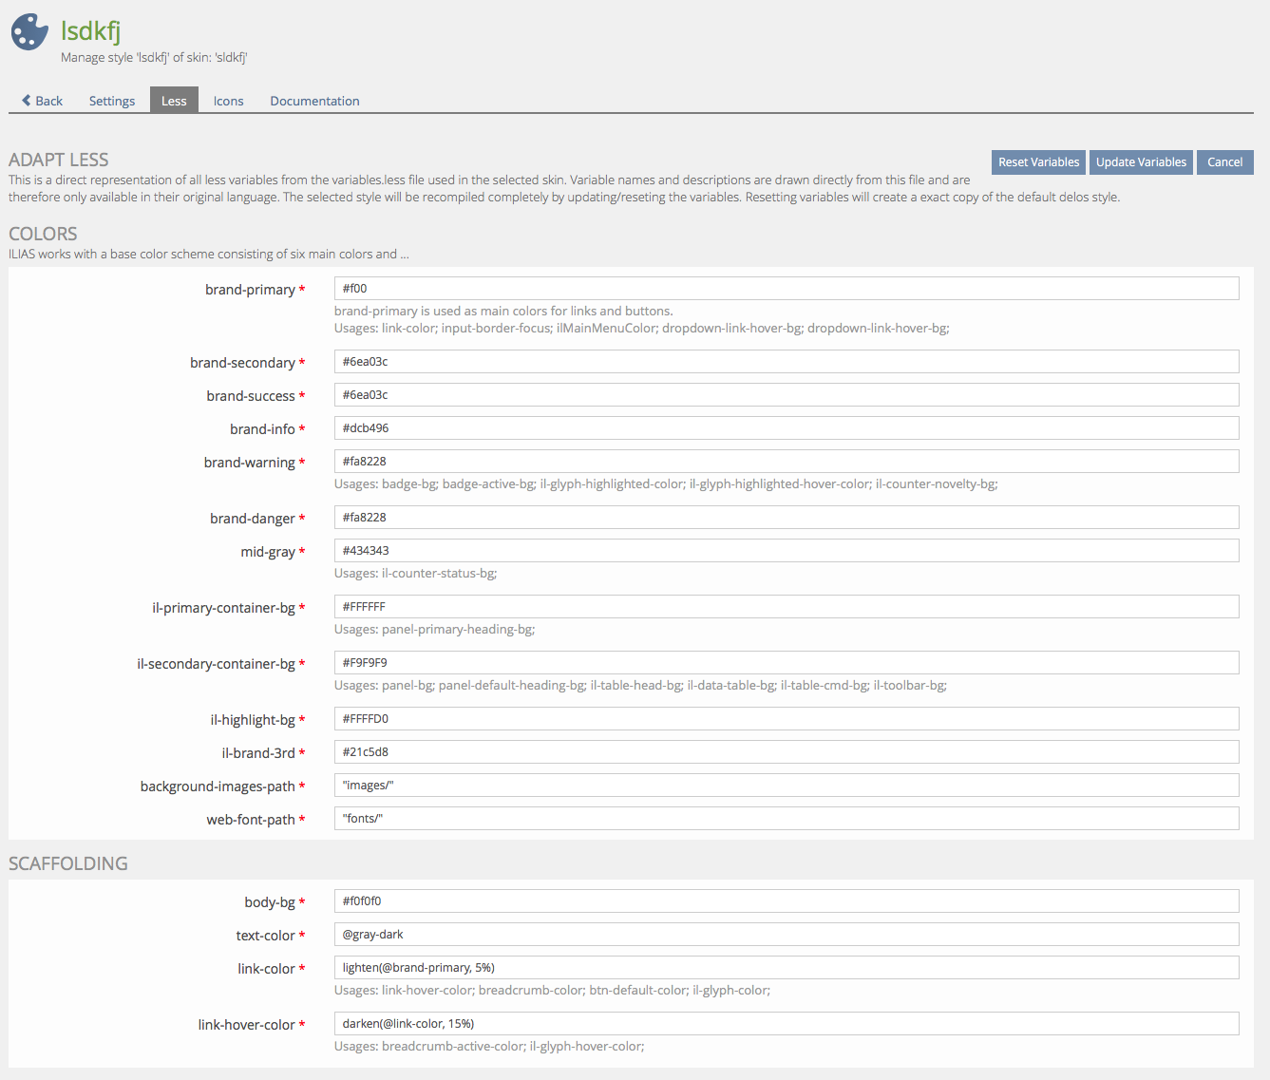
Task: Go back using the Back arrow
Action: tap(42, 101)
